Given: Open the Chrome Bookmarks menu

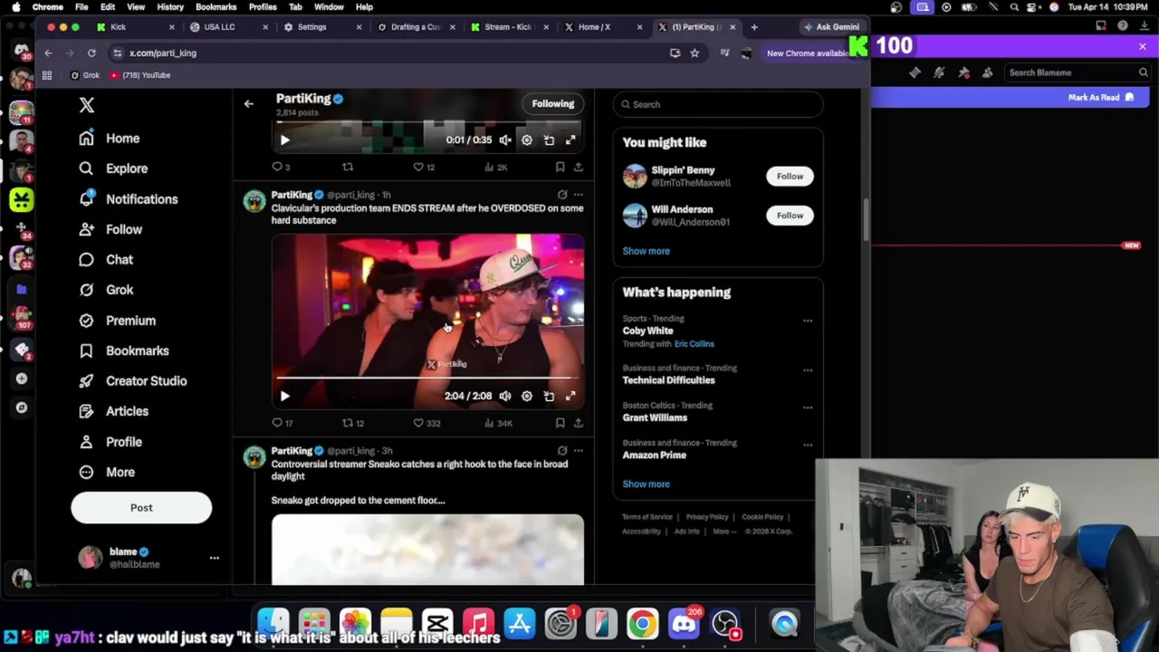Looking at the screenshot, I should (216, 7).
